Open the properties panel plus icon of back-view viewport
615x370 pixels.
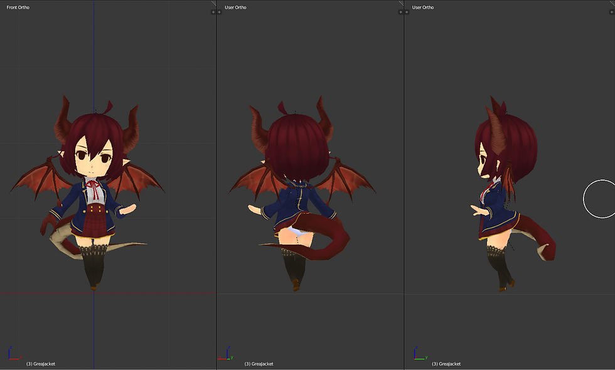(400, 12)
